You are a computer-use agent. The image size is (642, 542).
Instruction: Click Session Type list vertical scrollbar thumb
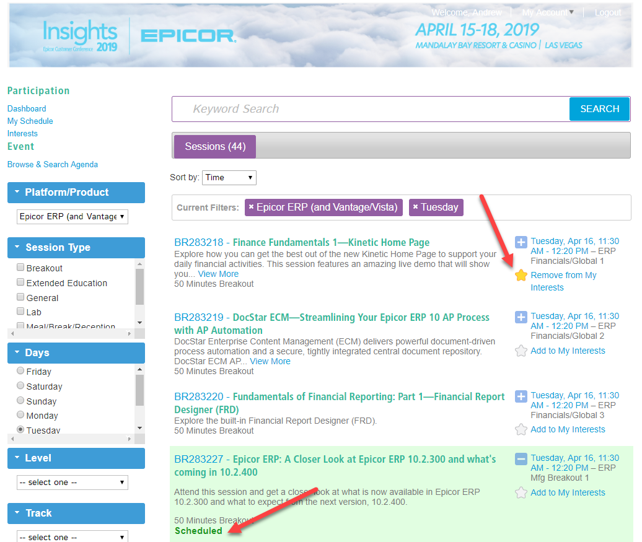(x=139, y=287)
